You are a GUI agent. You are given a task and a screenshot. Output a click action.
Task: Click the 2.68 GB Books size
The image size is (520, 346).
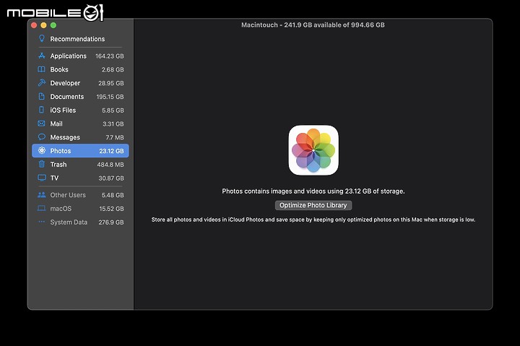point(113,69)
